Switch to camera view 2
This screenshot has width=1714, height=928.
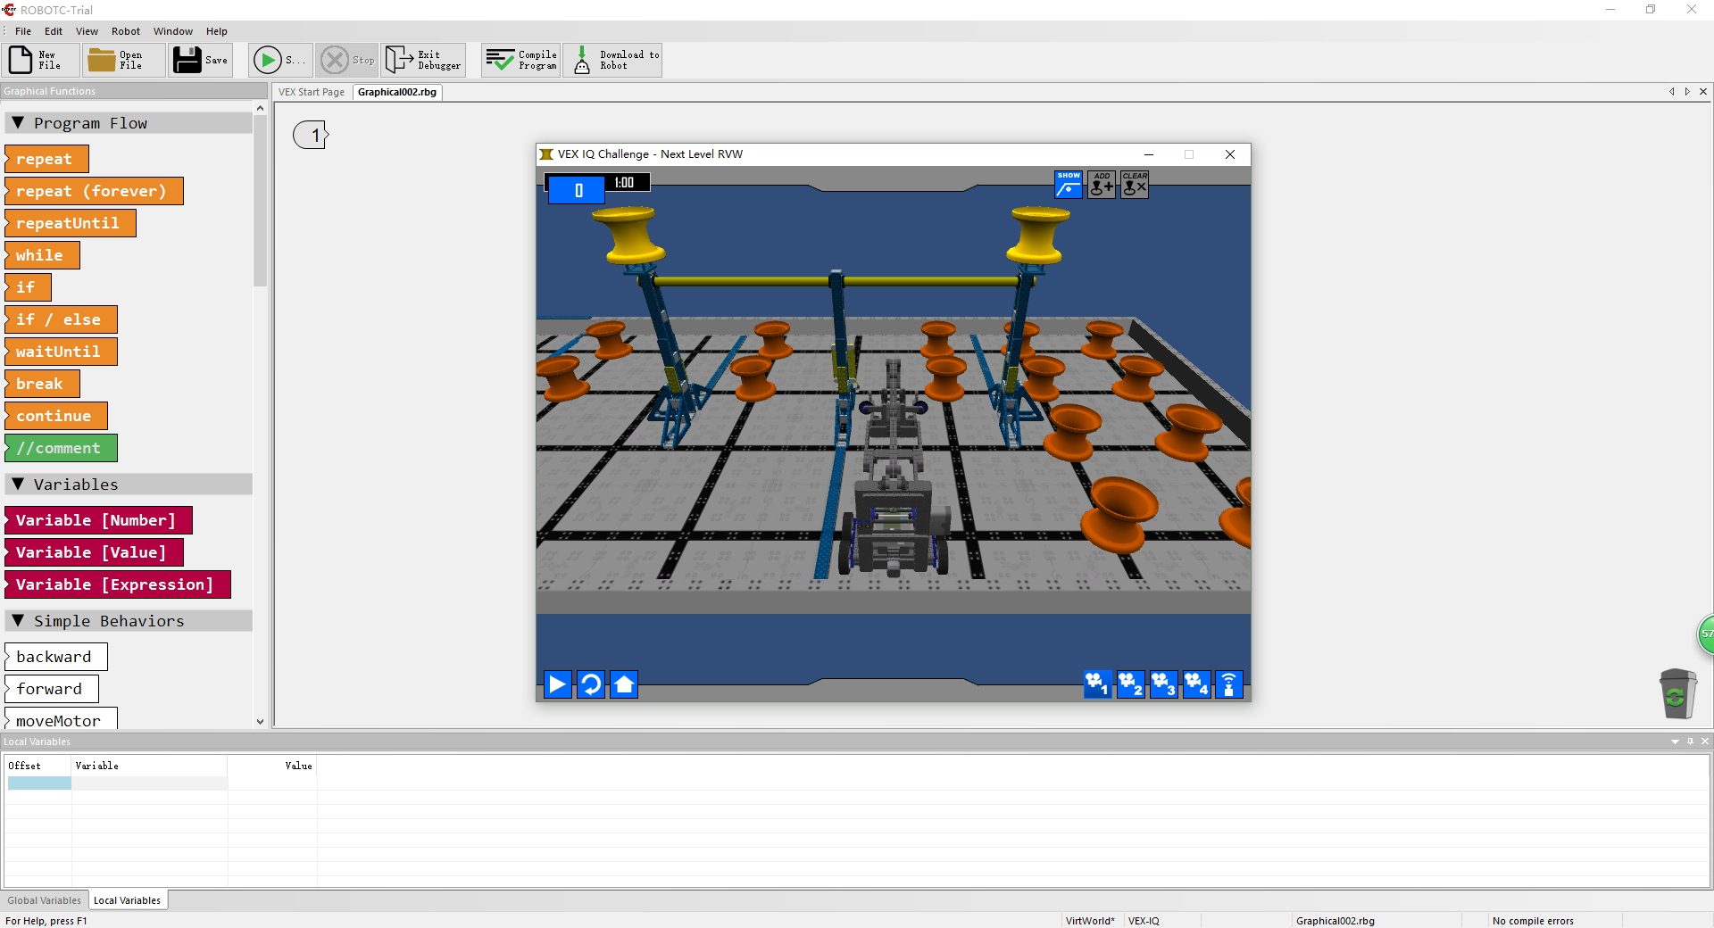point(1130,684)
